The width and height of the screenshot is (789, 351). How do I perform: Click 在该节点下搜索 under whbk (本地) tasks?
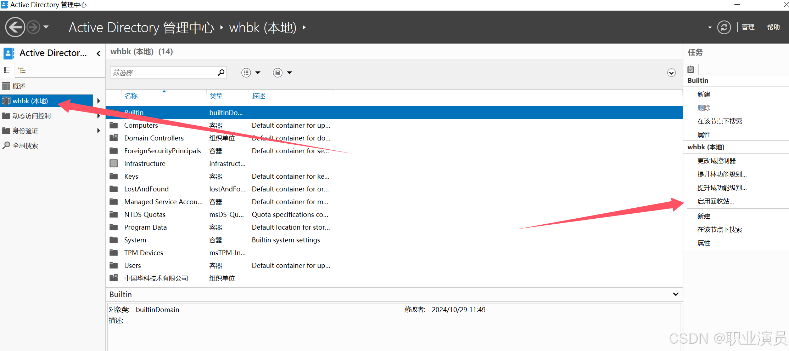click(x=720, y=230)
